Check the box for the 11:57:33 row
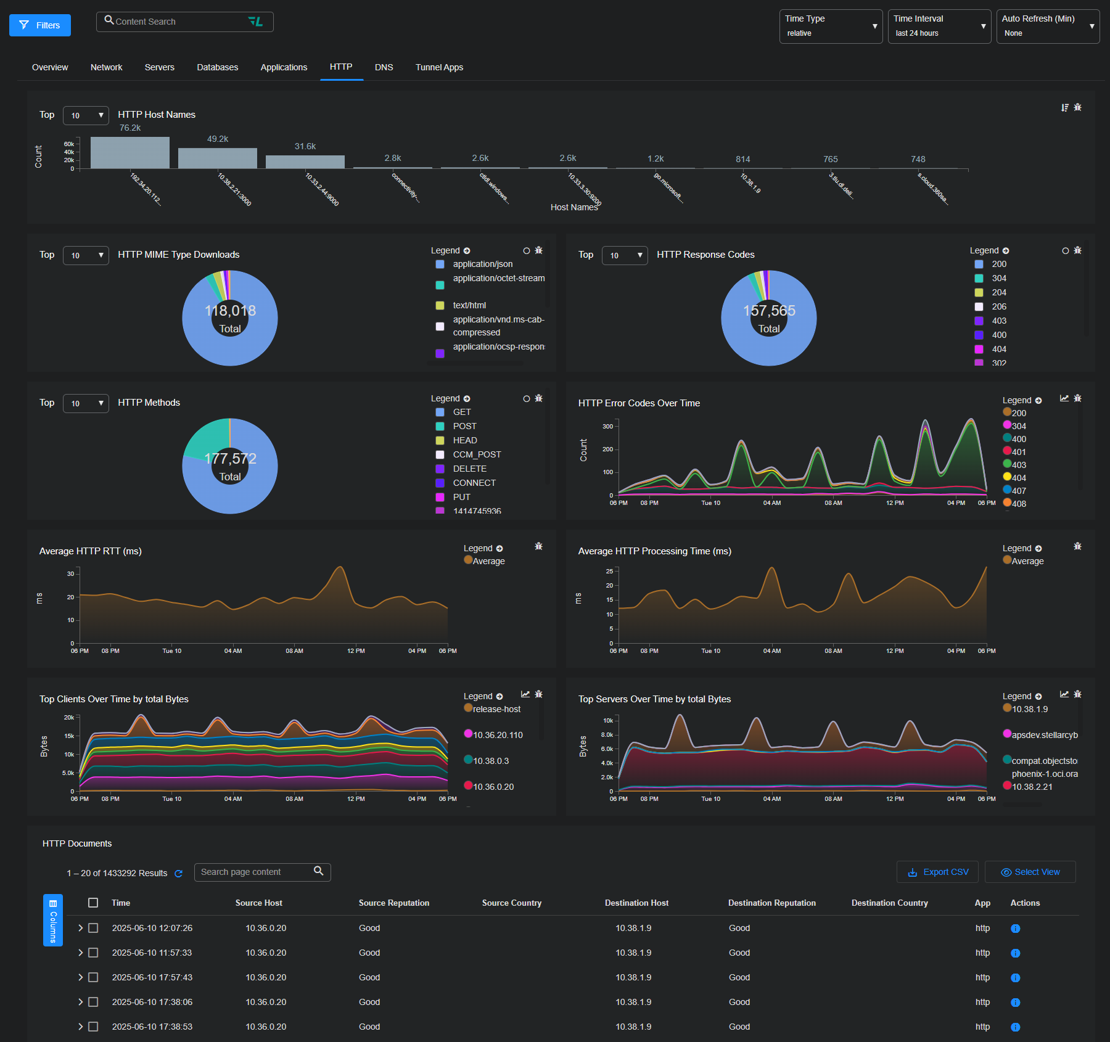Image resolution: width=1110 pixels, height=1042 pixels. [93, 953]
